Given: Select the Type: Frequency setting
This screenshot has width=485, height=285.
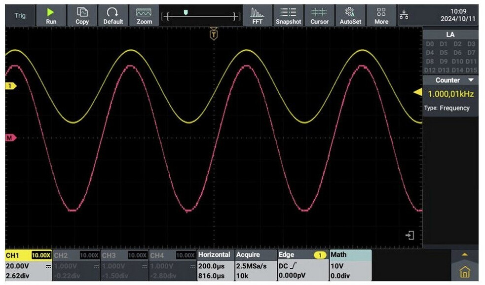Looking at the screenshot, I should (447, 108).
